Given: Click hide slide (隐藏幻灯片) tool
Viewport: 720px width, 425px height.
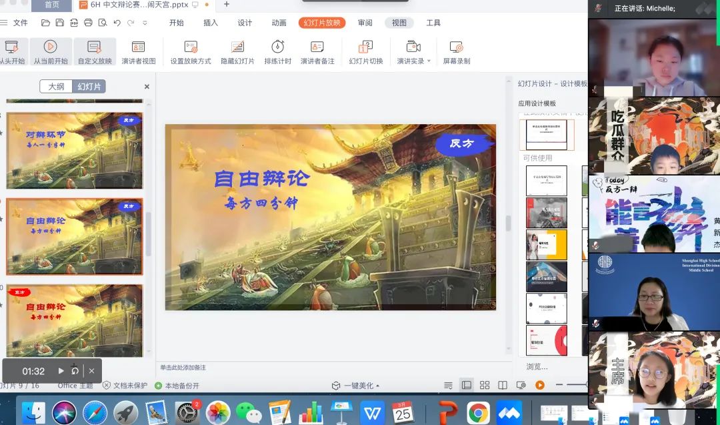Looking at the screenshot, I should click(x=237, y=51).
